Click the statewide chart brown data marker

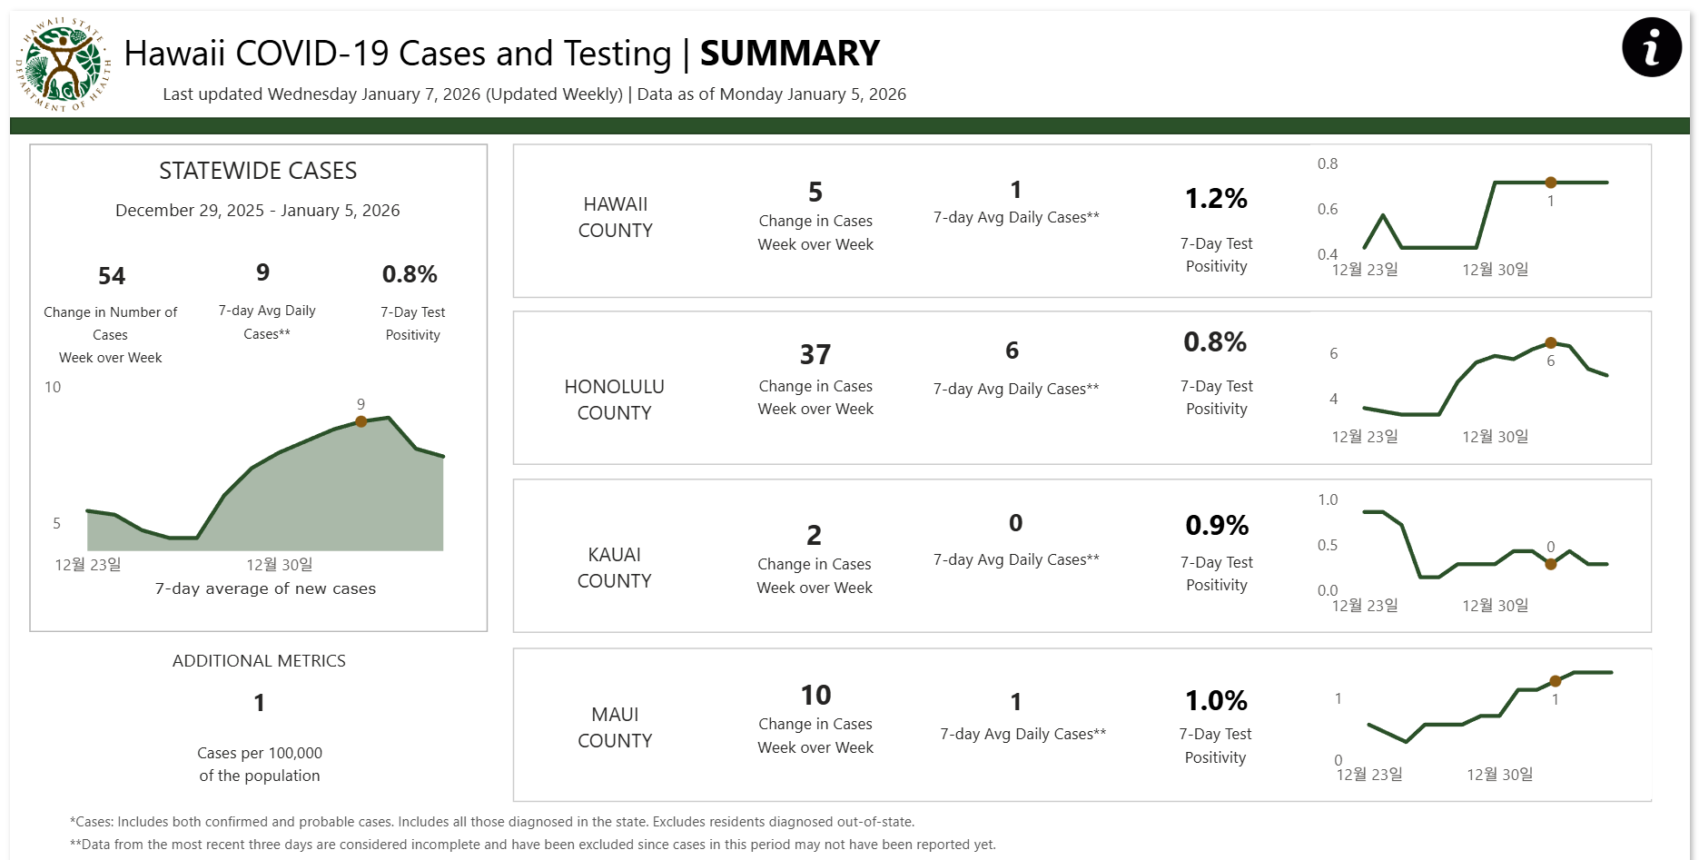[361, 421]
